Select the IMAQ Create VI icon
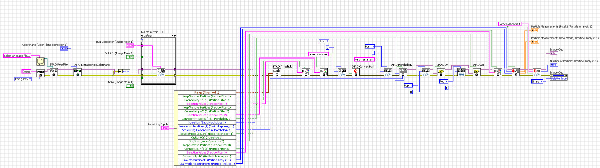Viewport: 600px width, 168px height. pyautogui.click(x=40, y=73)
